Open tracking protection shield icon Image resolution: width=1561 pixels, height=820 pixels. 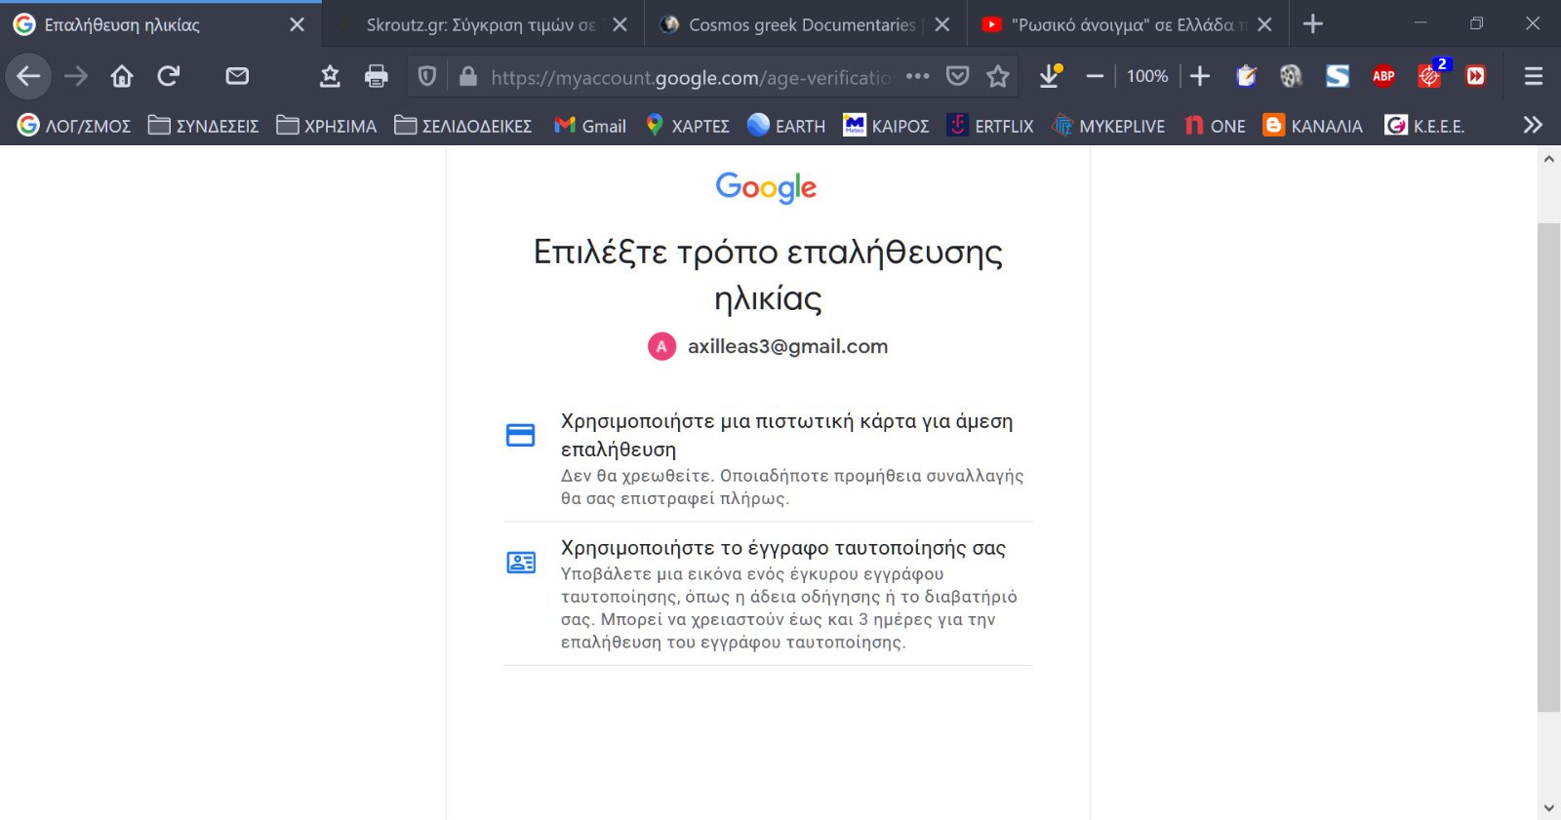[427, 76]
